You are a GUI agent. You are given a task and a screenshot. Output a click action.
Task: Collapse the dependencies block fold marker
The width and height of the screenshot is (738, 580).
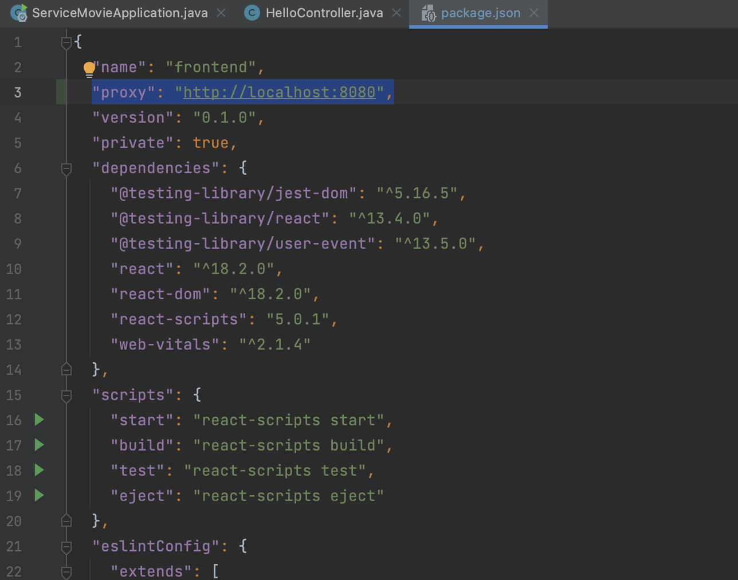(66, 168)
